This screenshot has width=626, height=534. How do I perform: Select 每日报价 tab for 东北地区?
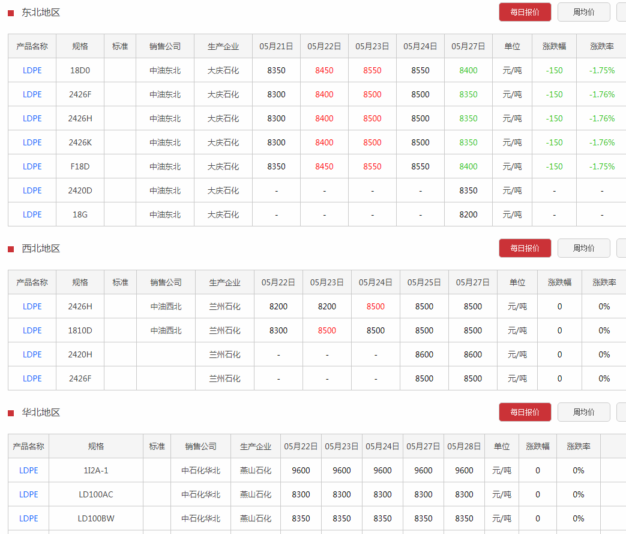(x=525, y=12)
